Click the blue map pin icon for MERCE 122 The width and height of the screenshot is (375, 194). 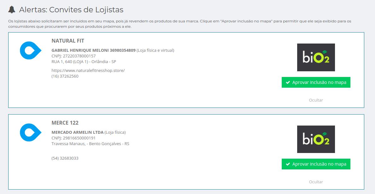(30, 132)
